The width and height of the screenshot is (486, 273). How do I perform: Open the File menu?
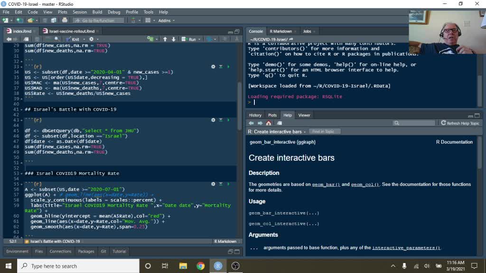point(6,12)
